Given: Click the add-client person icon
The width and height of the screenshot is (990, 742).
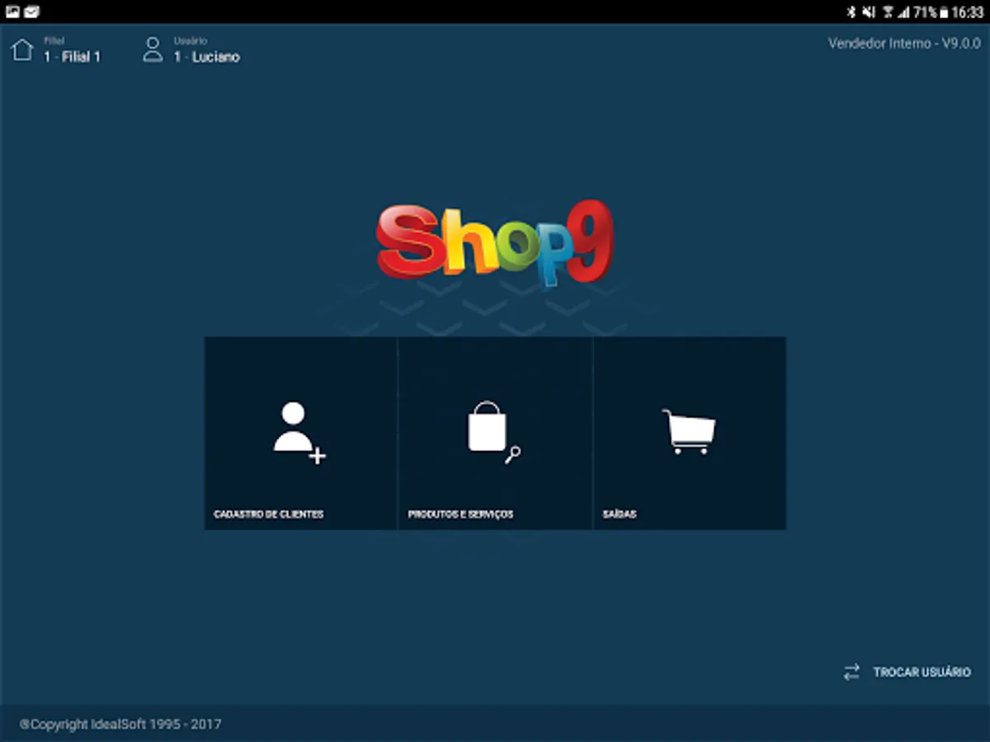Looking at the screenshot, I should coord(299,433).
